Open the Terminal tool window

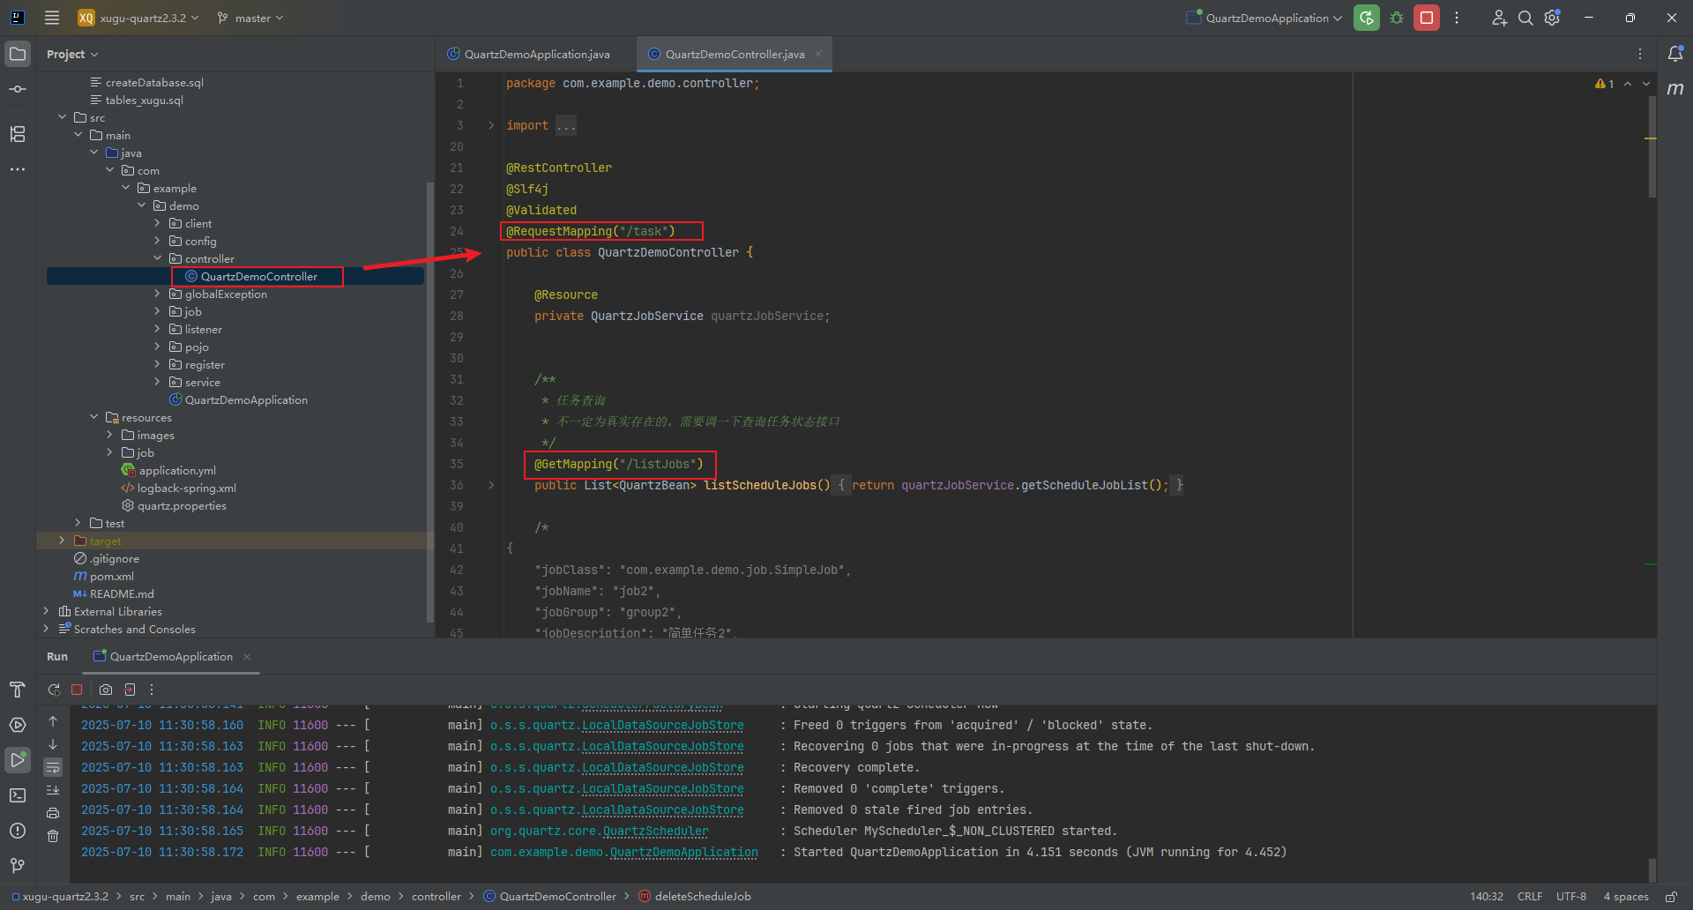pyautogui.click(x=18, y=795)
